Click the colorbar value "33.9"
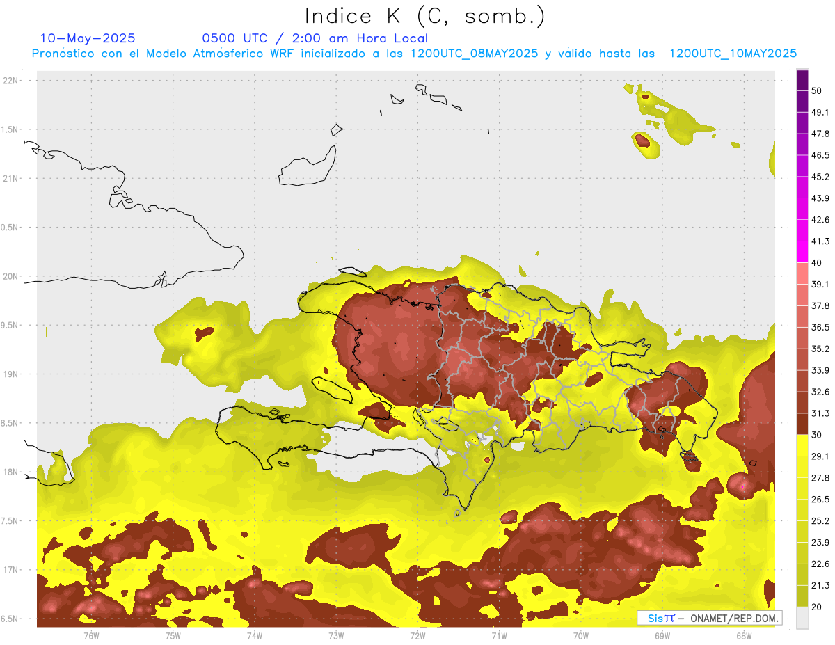This screenshot has height=645, width=835. tap(820, 370)
